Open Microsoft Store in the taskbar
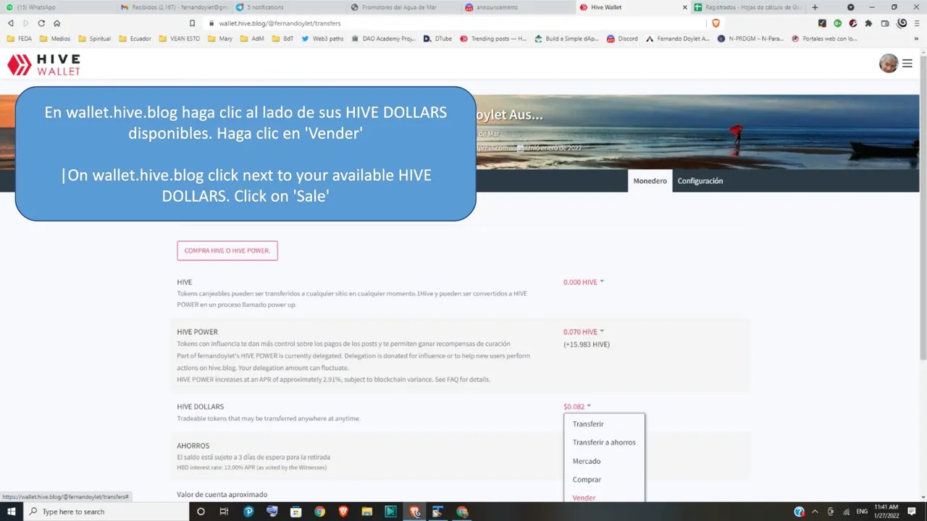This screenshot has height=521, width=927. (296, 512)
